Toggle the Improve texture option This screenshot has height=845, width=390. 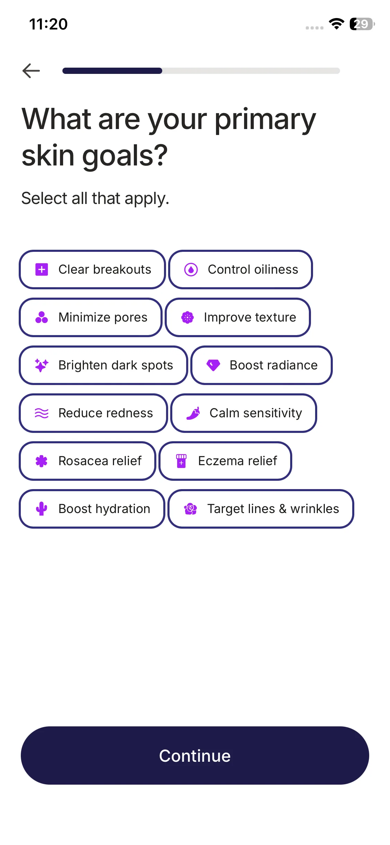pyautogui.click(x=238, y=317)
